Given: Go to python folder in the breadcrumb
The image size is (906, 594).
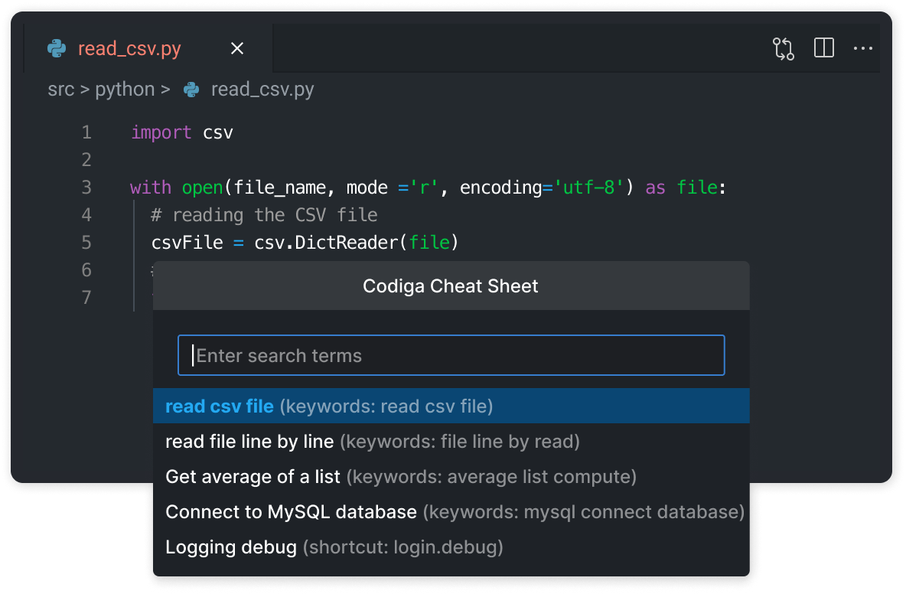Looking at the screenshot, I should [125, 90].
